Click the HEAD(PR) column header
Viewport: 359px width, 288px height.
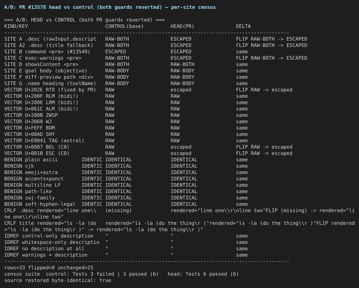pos(182,26)
